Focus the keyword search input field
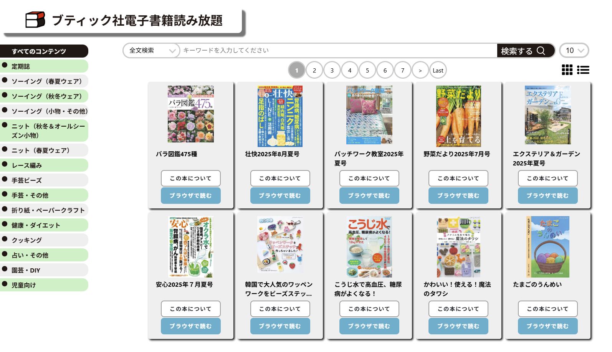Viewport: 612px width, 352px height. click(338, 50)
